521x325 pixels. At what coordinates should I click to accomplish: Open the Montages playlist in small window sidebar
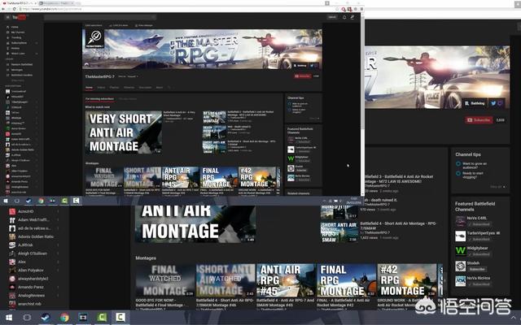pyautogui.click(x=16, y=70)
